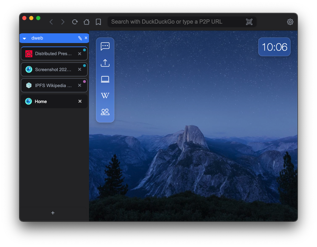This screenshot has width=317, height=247.
Task: Open browser settings gear
Action: point(290,22)
